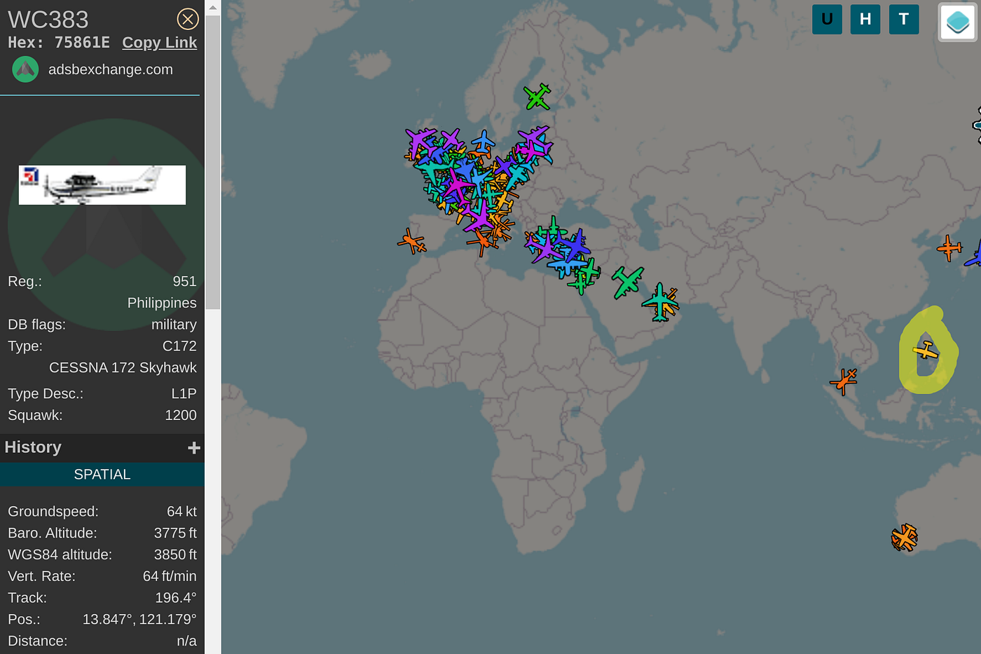Select the orange aircraft west of Portugal

coord(411,242)
